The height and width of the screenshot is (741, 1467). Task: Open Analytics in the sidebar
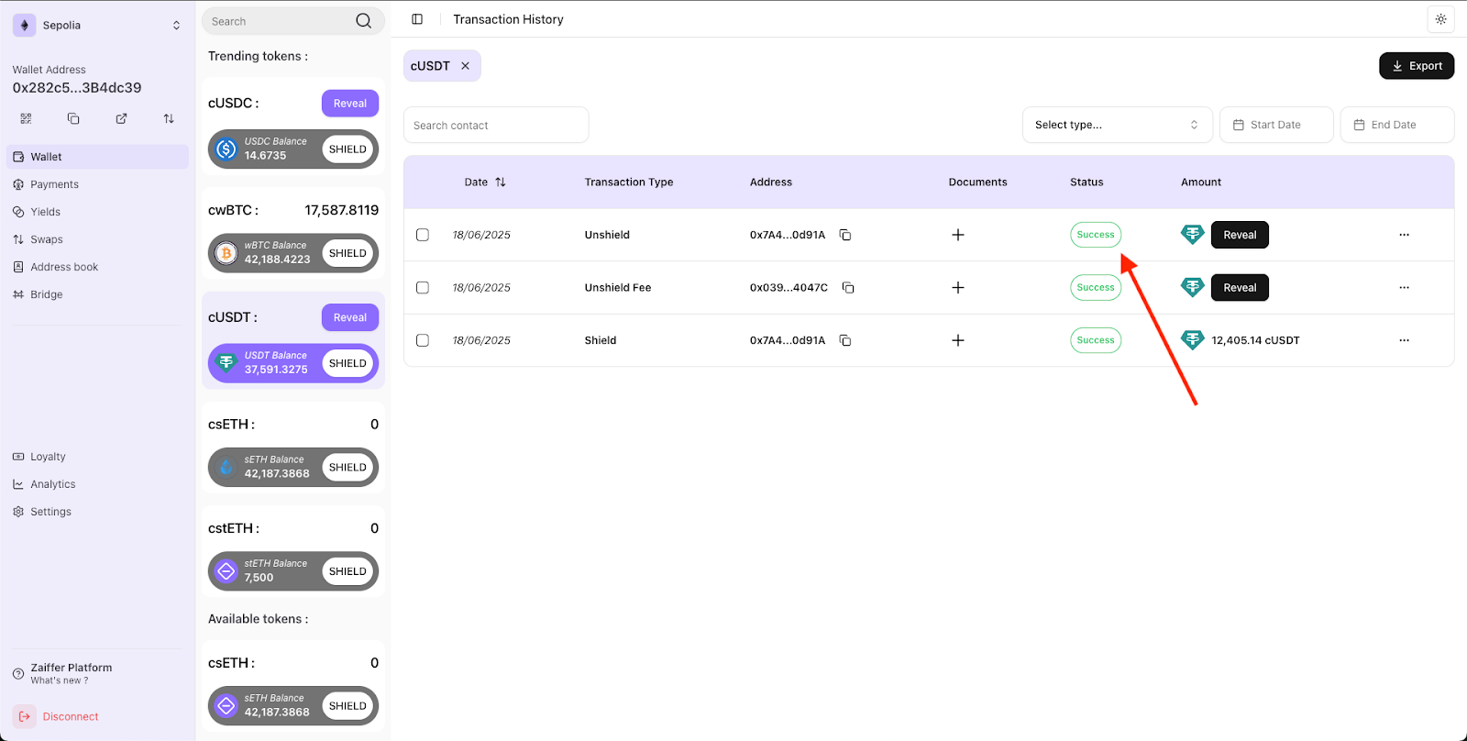pyautogui.click(x=97, y=484)
